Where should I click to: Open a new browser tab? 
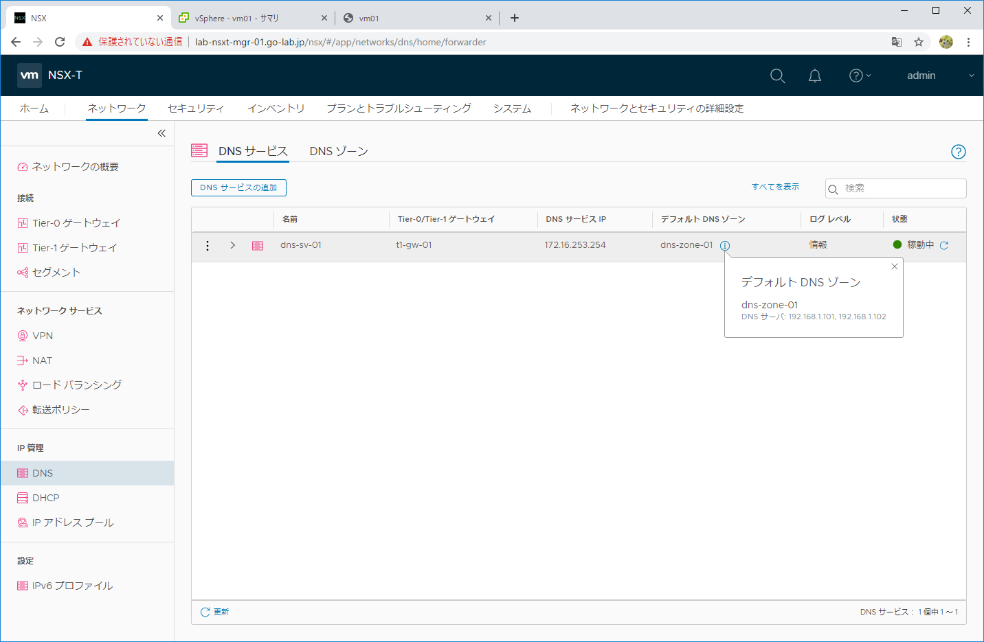point(515,18)
